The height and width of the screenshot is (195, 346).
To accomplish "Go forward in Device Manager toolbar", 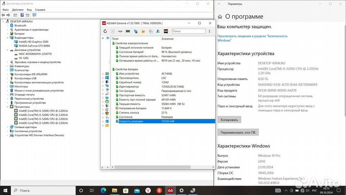I will pos(8,15).
